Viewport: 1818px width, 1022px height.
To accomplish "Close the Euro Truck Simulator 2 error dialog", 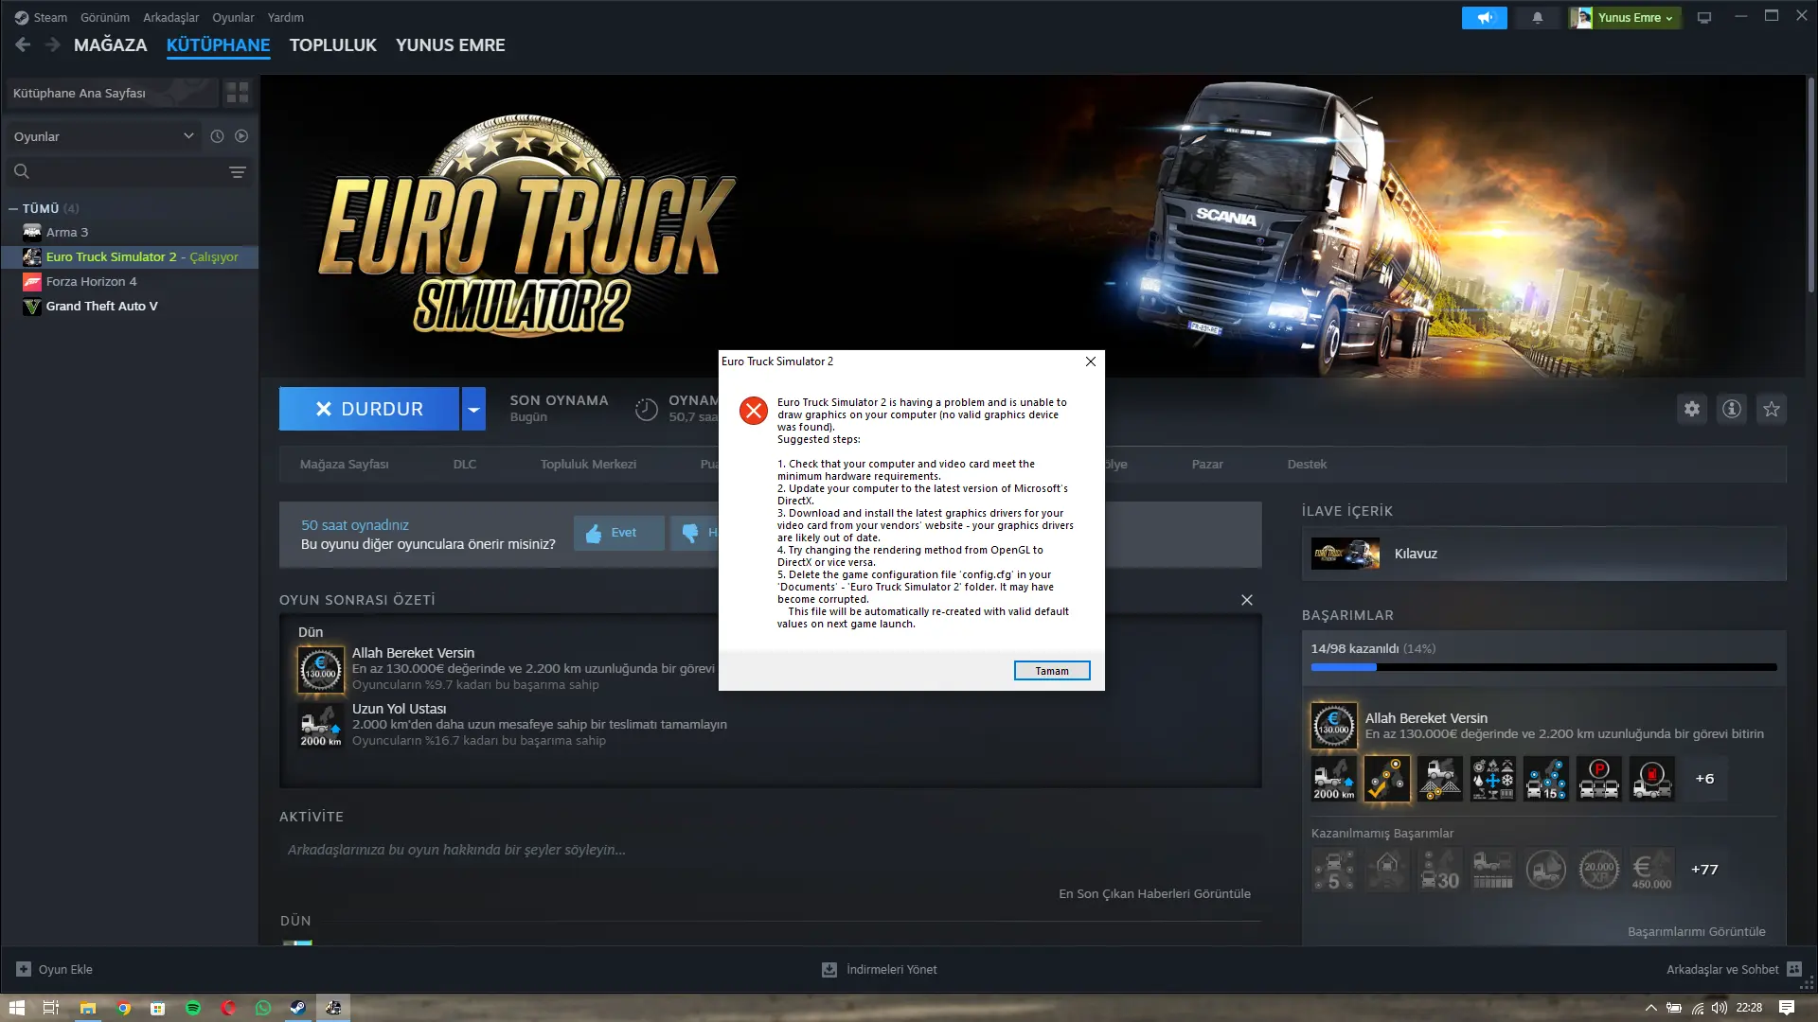I will pyautogui.click(x=1091, y=361).
